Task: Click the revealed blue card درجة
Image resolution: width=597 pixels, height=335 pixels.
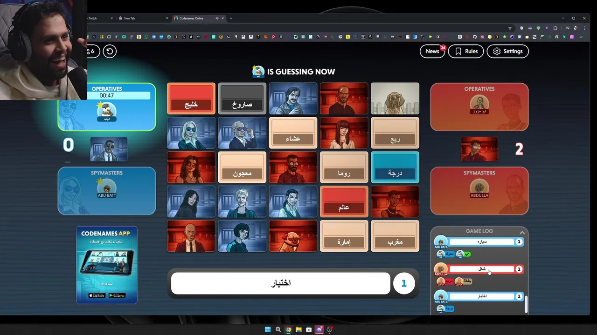Action: click(x=395, y=167)
